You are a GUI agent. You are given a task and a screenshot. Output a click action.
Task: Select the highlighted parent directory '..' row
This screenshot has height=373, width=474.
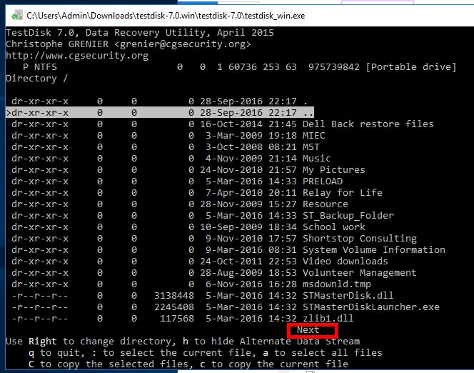click(x=160, y=112)
